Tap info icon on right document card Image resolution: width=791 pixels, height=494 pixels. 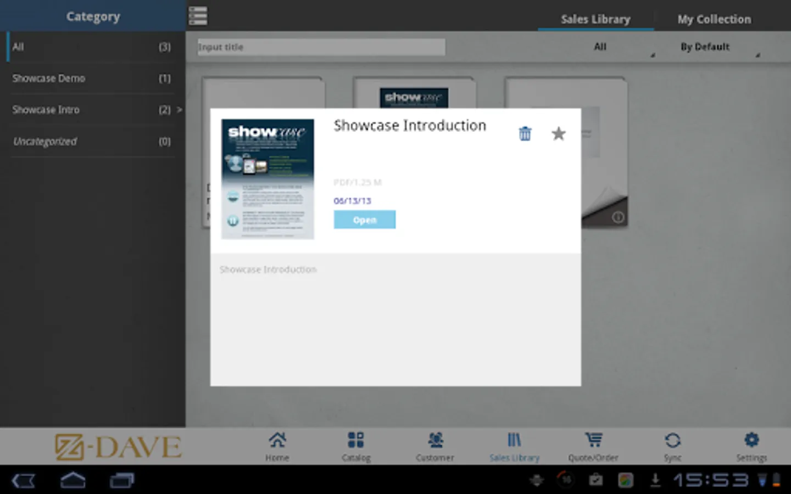pos(618,217)
